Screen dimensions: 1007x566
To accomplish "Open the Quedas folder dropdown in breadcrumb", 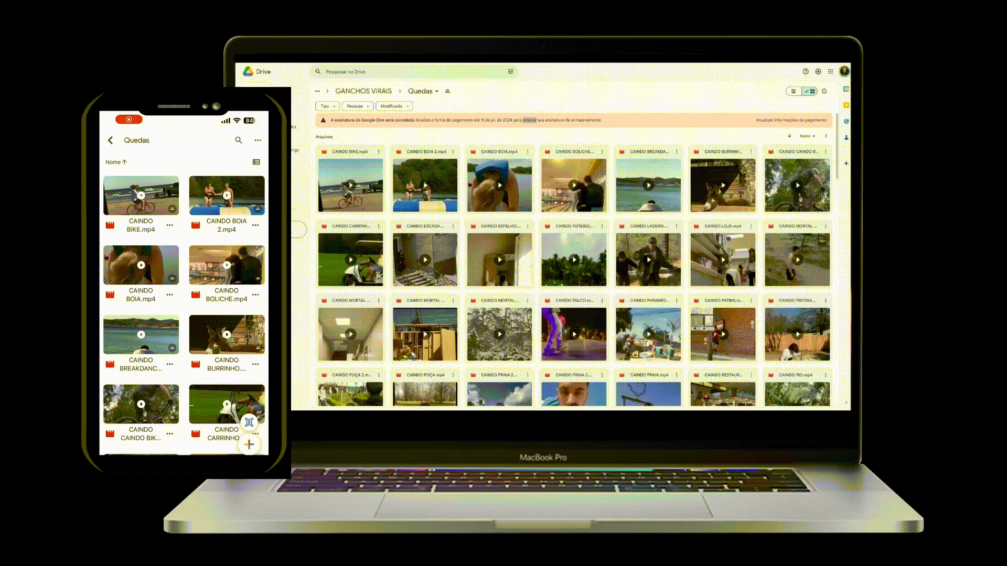I will (423, 91).
